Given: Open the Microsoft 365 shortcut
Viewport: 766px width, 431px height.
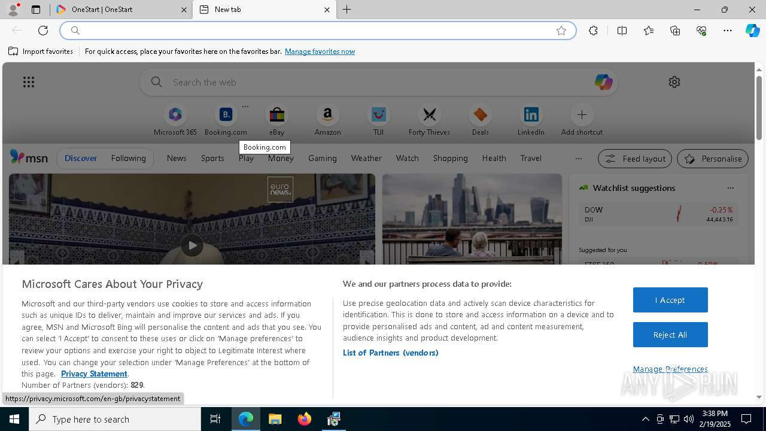Looking at the screenshot, I should click(175, 120).
